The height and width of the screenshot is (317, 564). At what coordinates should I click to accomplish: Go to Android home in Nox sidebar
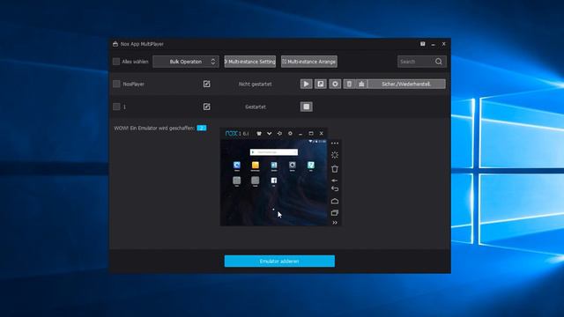(335, 201)
